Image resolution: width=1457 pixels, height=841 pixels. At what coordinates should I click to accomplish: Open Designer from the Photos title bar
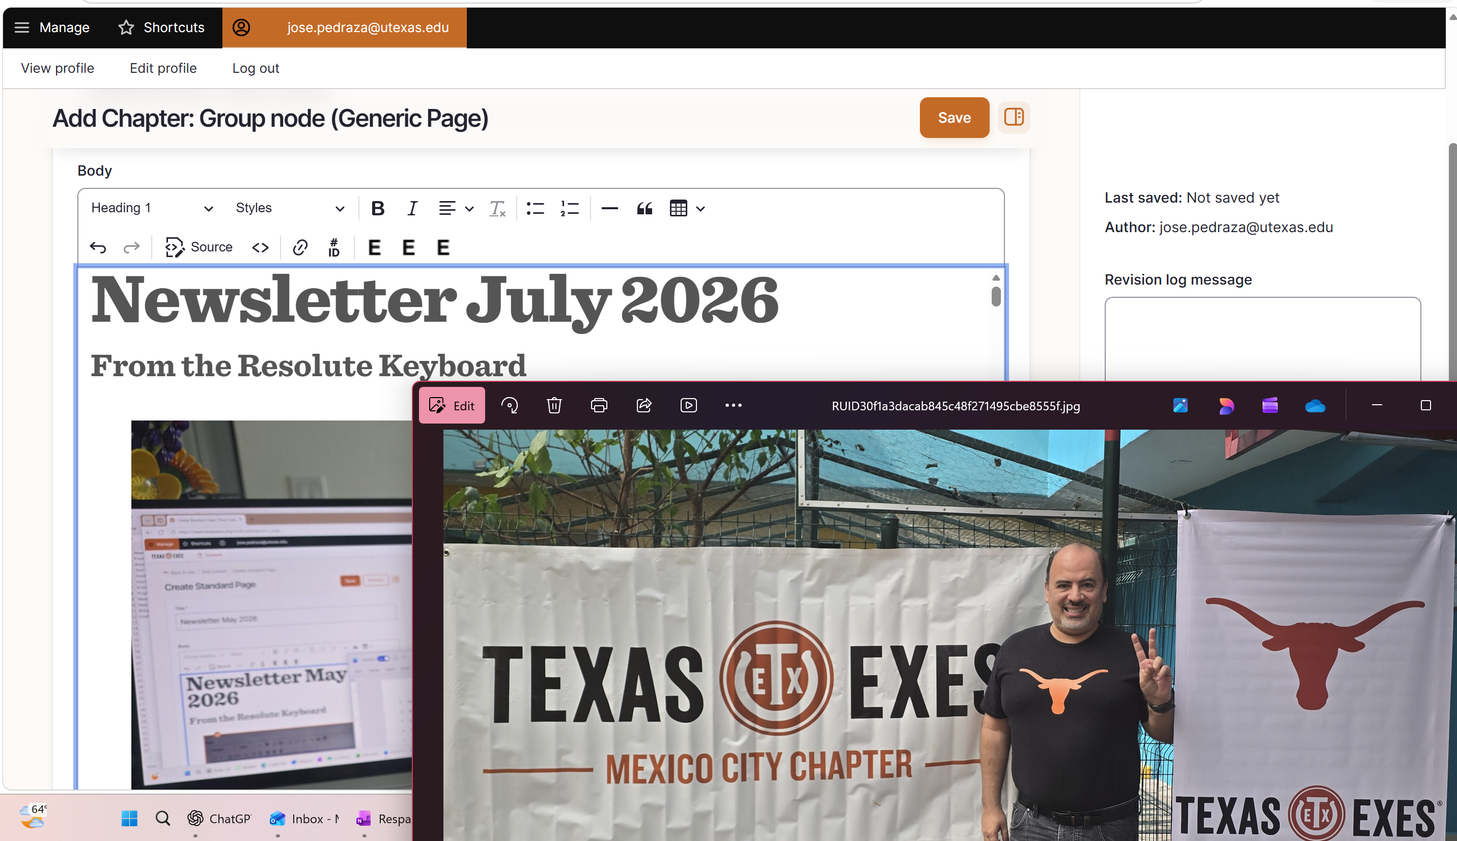(x=1225, y=405)
